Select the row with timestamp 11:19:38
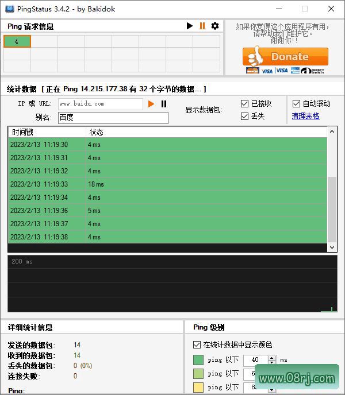Viewport: 345px width, 395px height. (x=167, y=237)
